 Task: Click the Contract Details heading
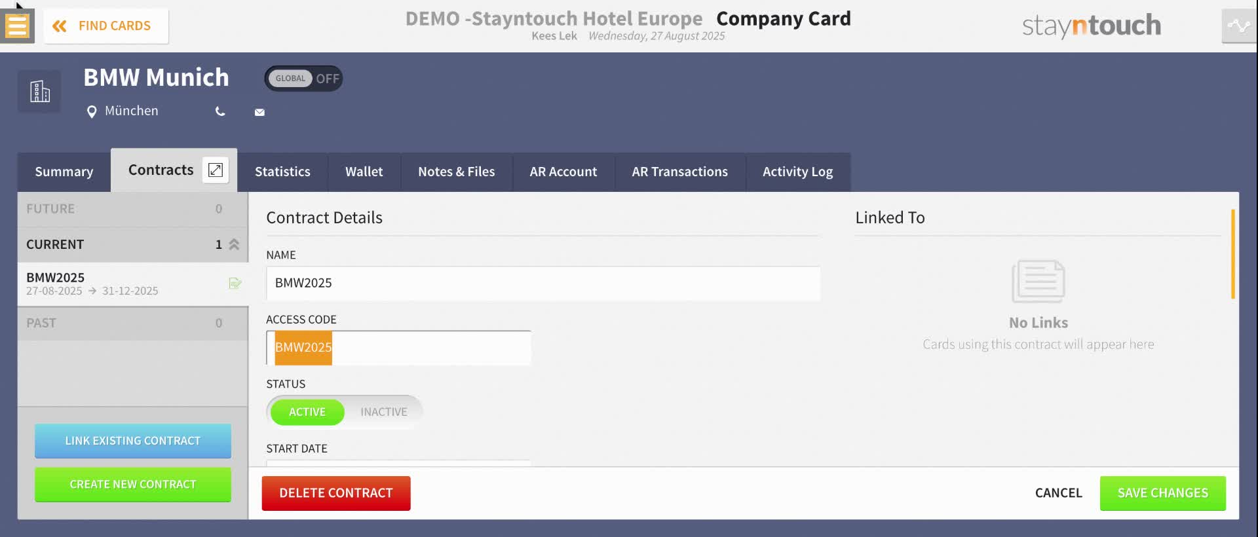tap(324, 217)
